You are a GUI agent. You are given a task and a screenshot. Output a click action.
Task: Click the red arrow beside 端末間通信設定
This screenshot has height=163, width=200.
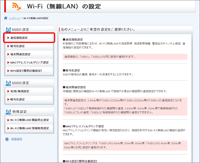click(x=8, y=54)
